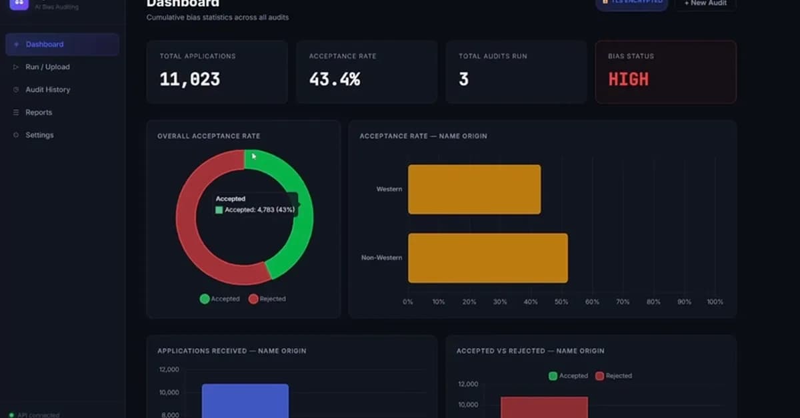Screen dimensions: 800x418
Task: Click the Audit History clock icon
Action: coord(16,89)
